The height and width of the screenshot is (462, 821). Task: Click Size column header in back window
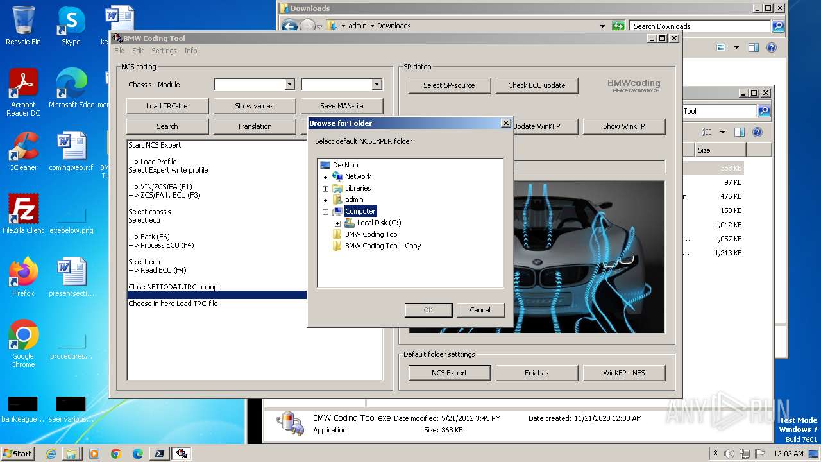(x=720, y=150)
